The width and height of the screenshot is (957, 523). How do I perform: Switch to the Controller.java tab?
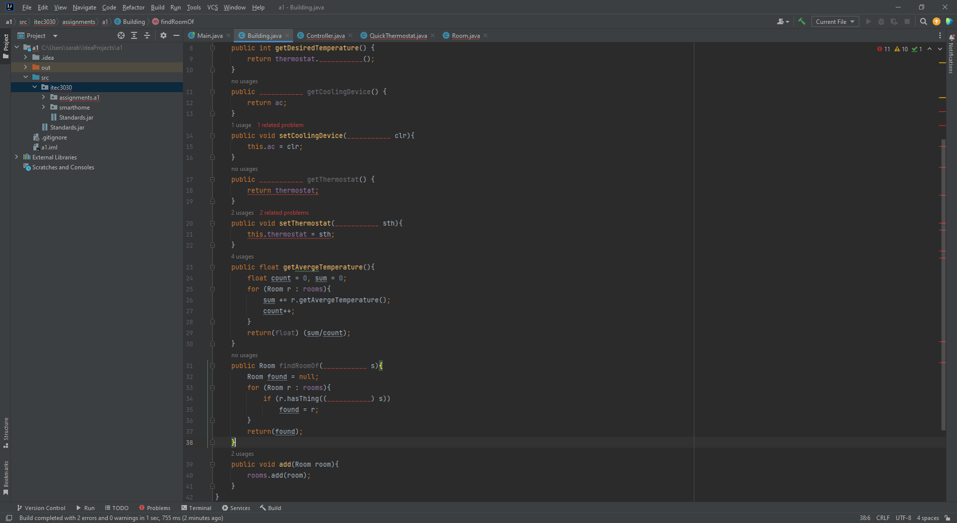pos(325,35)
